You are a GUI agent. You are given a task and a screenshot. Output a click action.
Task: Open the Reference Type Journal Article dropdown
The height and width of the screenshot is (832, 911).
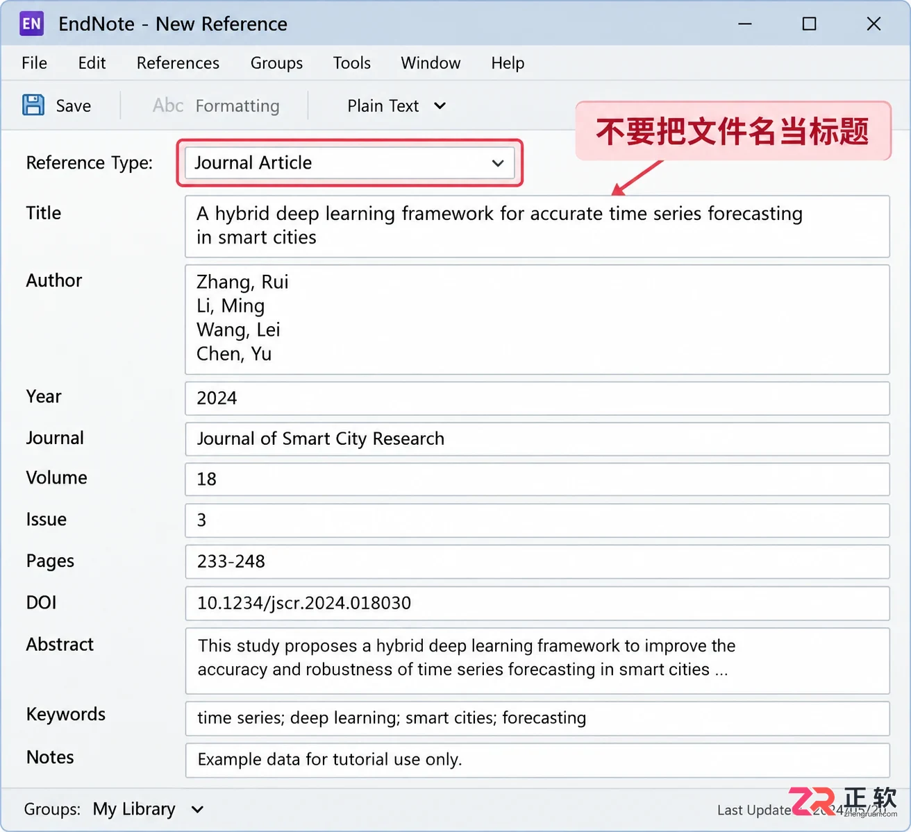tap(350, 163)
